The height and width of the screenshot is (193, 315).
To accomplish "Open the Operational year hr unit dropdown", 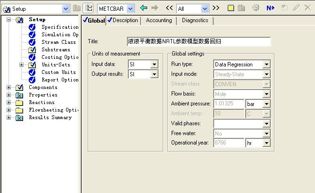I will pos(266,143).
